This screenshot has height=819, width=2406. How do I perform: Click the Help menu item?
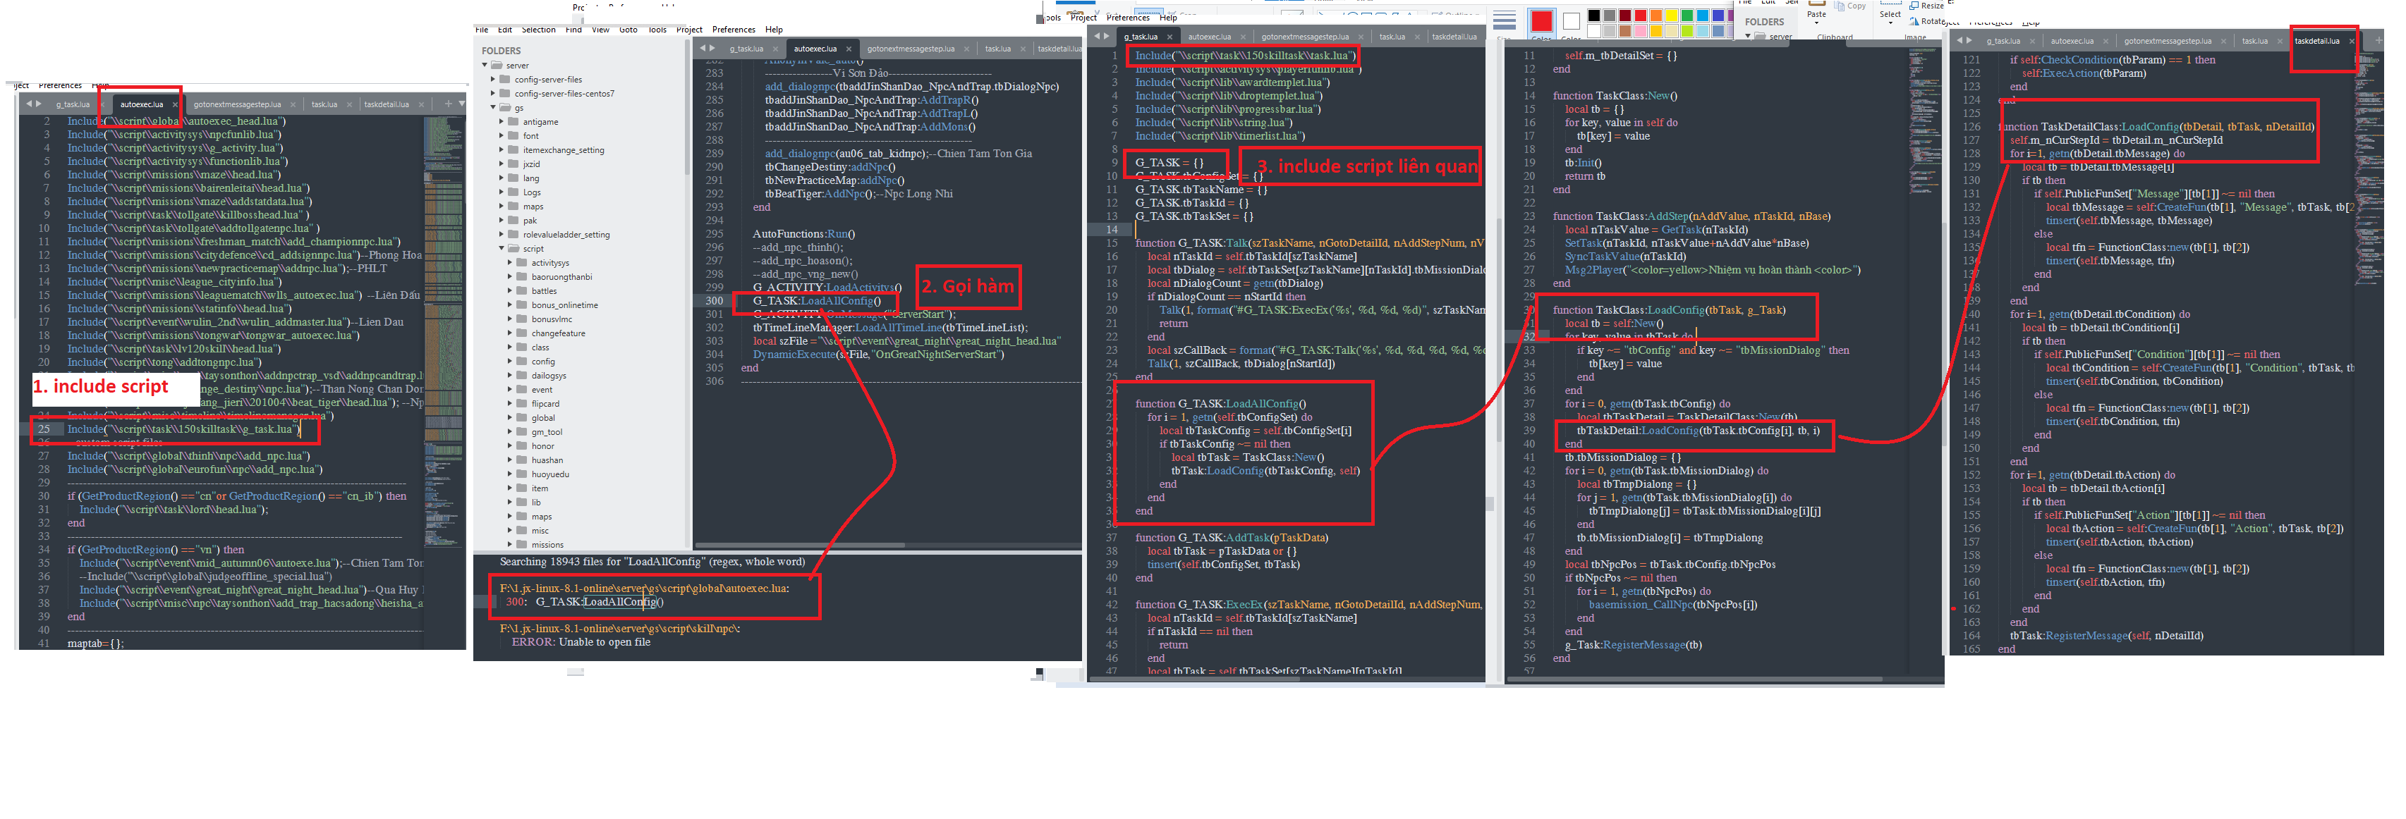(773, 29)
